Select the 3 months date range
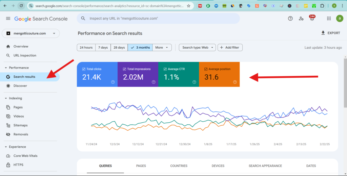The height and width of the screenshot is (176, 347). coord(140,47)
